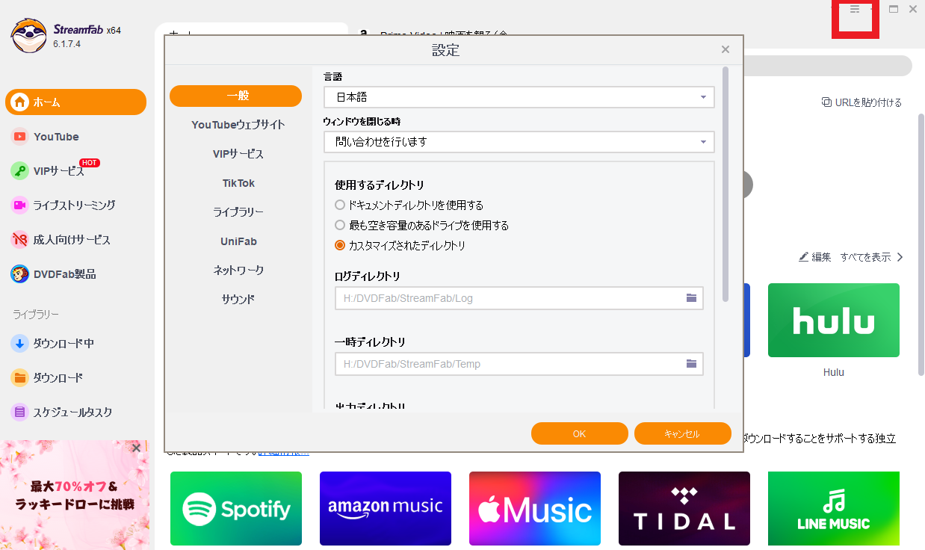
Task: Open the window-close behavior dropdown
Action: [x=519, y=142]
